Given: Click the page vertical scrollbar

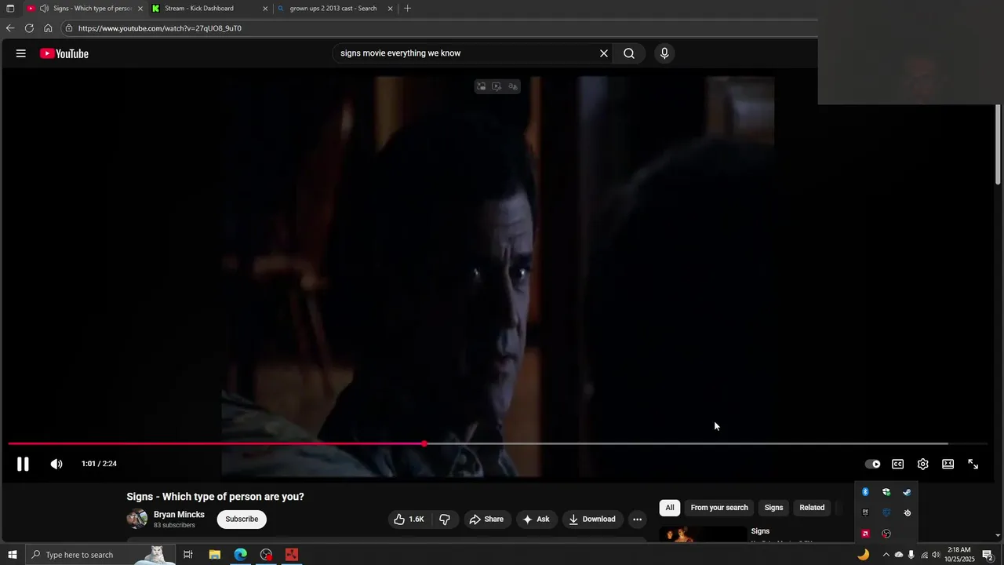Looking at the screenshot, I should tap(999, 144).
